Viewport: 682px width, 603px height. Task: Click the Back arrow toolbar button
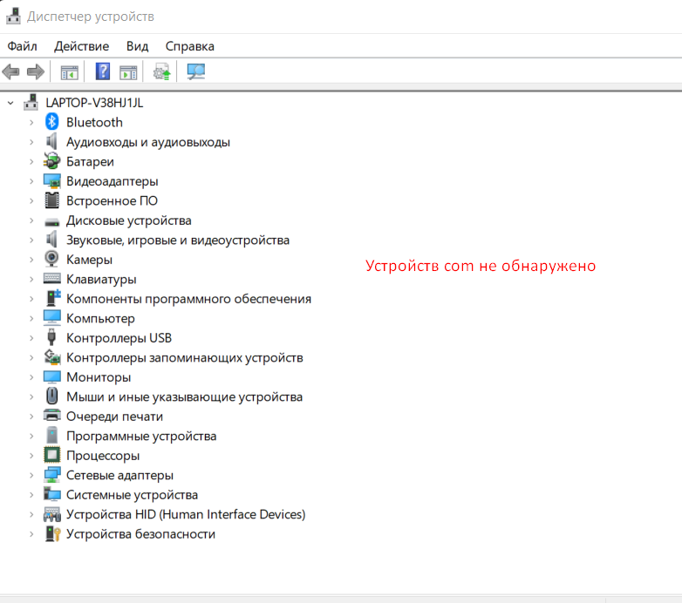point(10,71)
